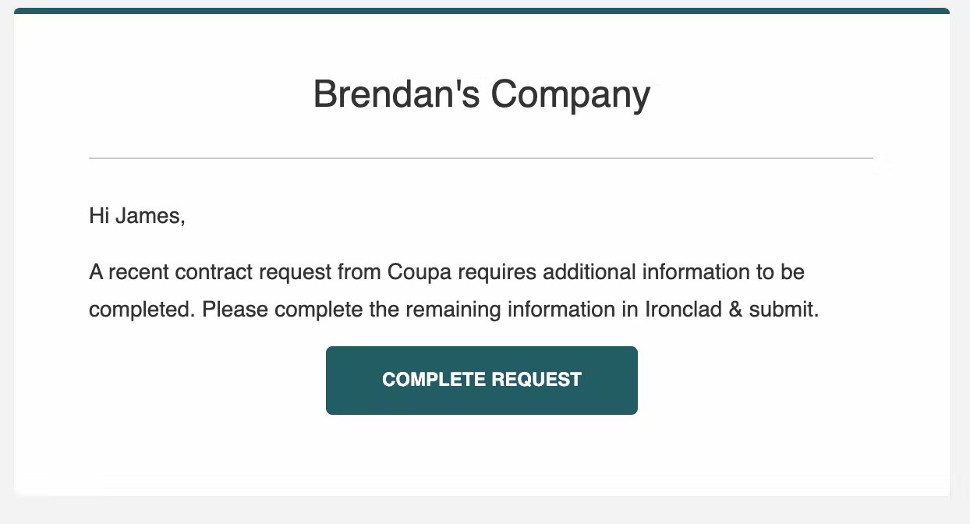Click the COMPLETE REQUEST button
Image resolution: width=970 pixels, height=524 pixels.
pos(482,380)
